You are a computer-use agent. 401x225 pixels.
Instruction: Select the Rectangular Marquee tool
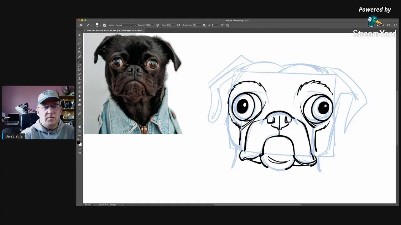tap(80, 39)
